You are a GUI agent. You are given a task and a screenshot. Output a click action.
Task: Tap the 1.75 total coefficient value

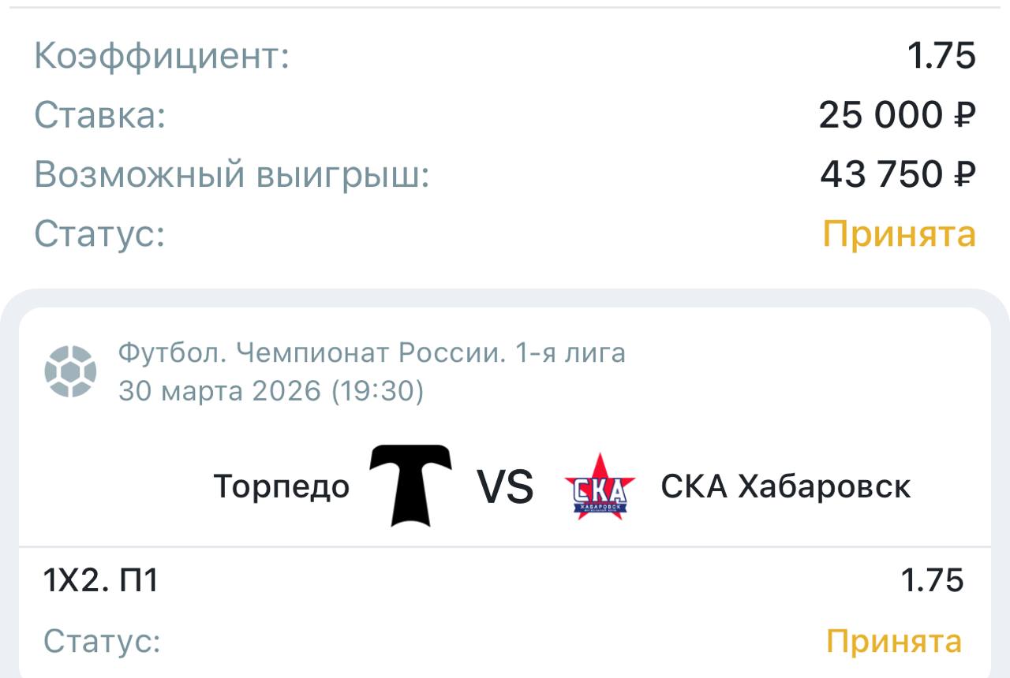pyautogui.click(x=941, y=56)
